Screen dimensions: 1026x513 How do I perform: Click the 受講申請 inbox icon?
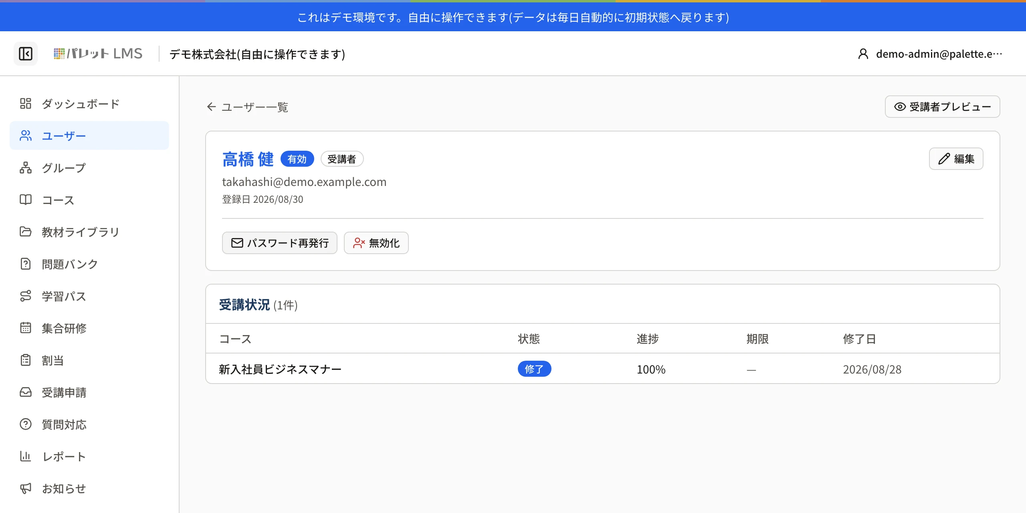(x=26, y=392)
